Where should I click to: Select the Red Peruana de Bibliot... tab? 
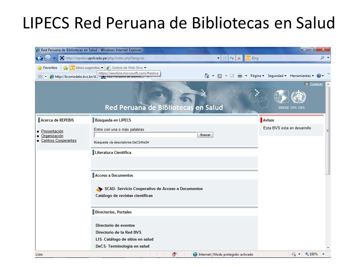click(x=125, y=77)
